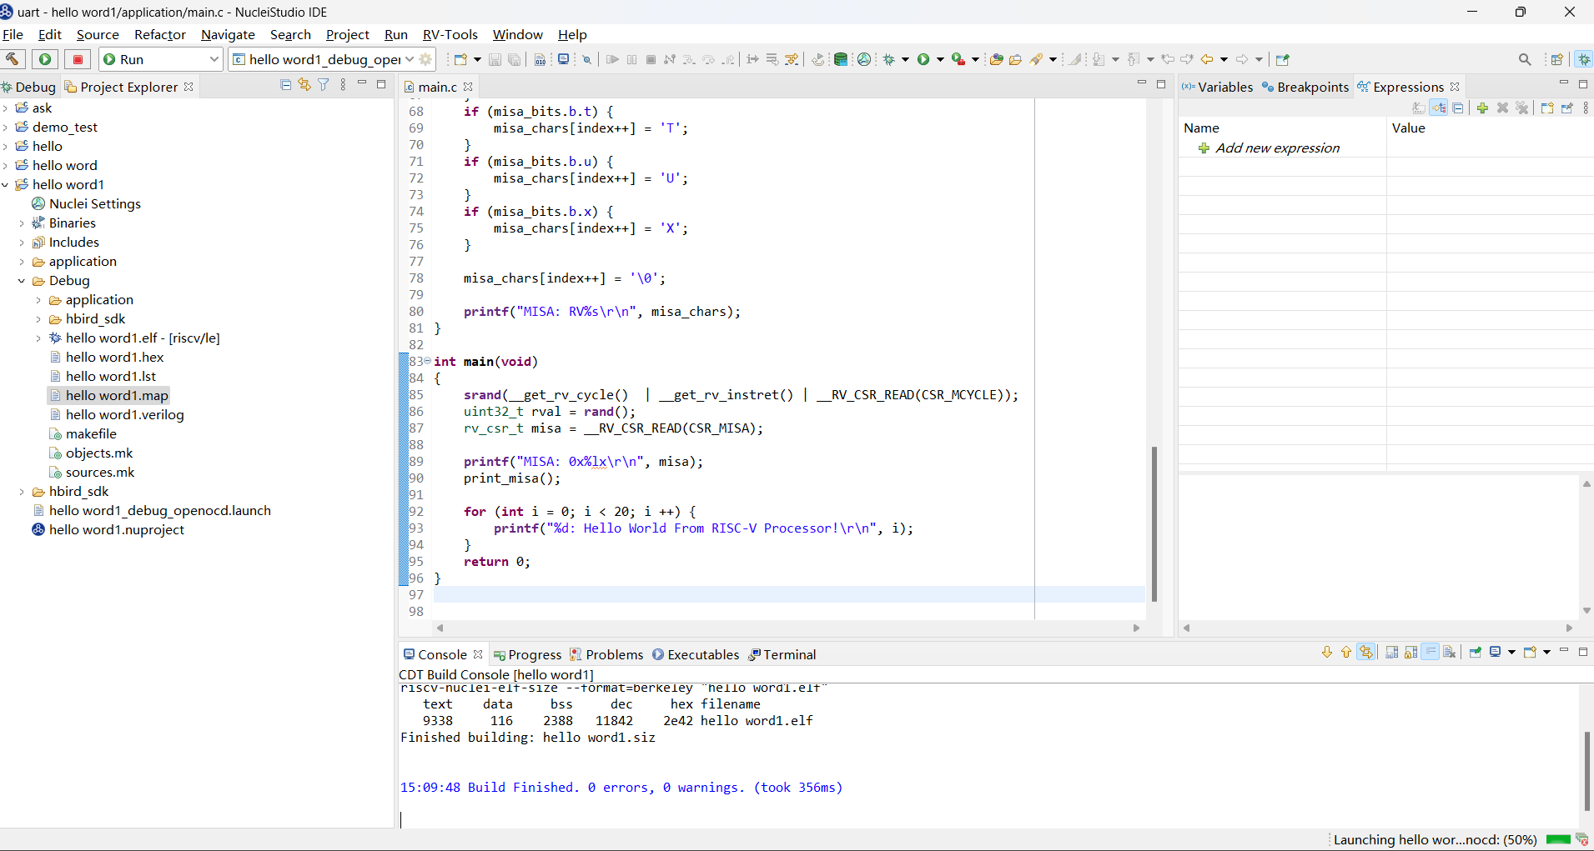Screen dimensions: 1594x851
Task: Add new expression with green plus icon
Action: point(1482,108)
